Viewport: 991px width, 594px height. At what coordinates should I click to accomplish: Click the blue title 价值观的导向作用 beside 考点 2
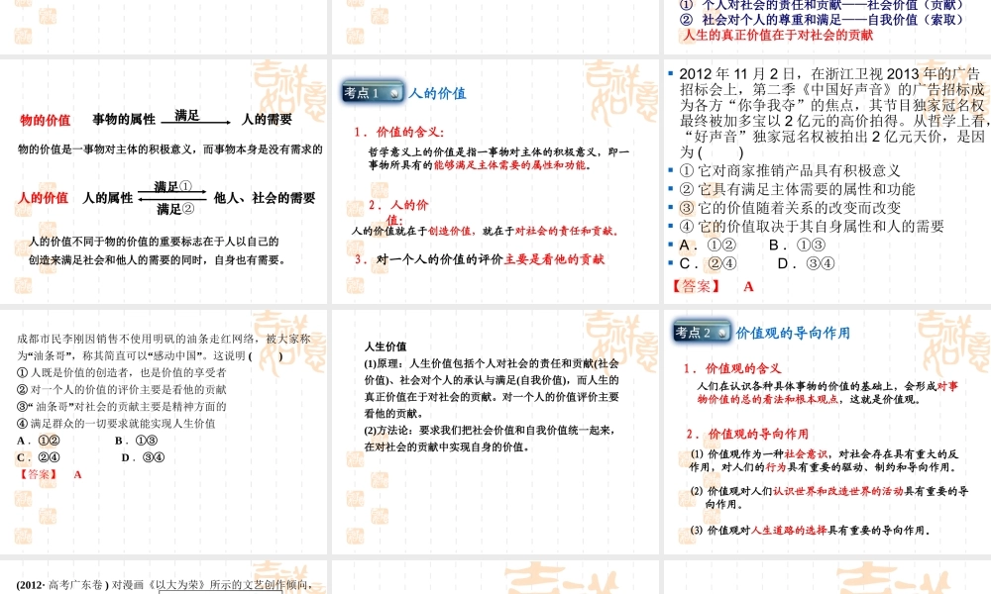793,333
